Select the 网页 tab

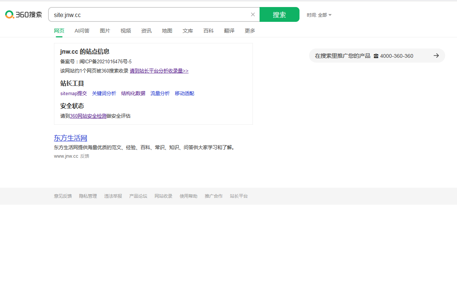59,31
